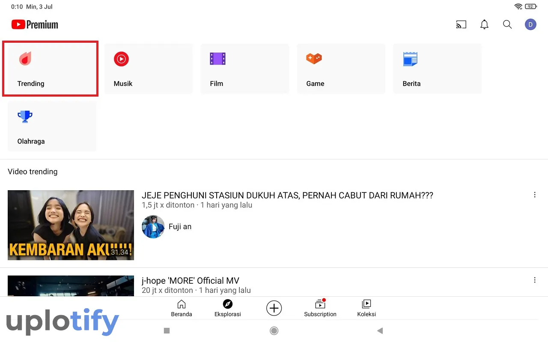Tap the YouTube Premium logo
Screen dimensions: 548x342
pyautogui.click(x=35, y=24)
